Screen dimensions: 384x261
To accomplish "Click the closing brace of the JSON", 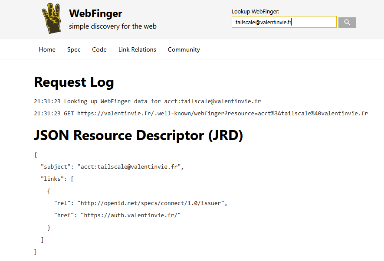I will 36,252.
